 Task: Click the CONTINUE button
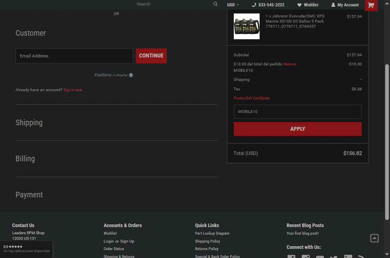[151, 56]
